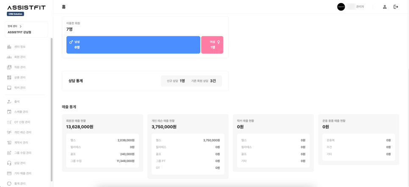Open 출석 from the sidebar
This screenshot has height=187, width=409.
pos(17,102)
